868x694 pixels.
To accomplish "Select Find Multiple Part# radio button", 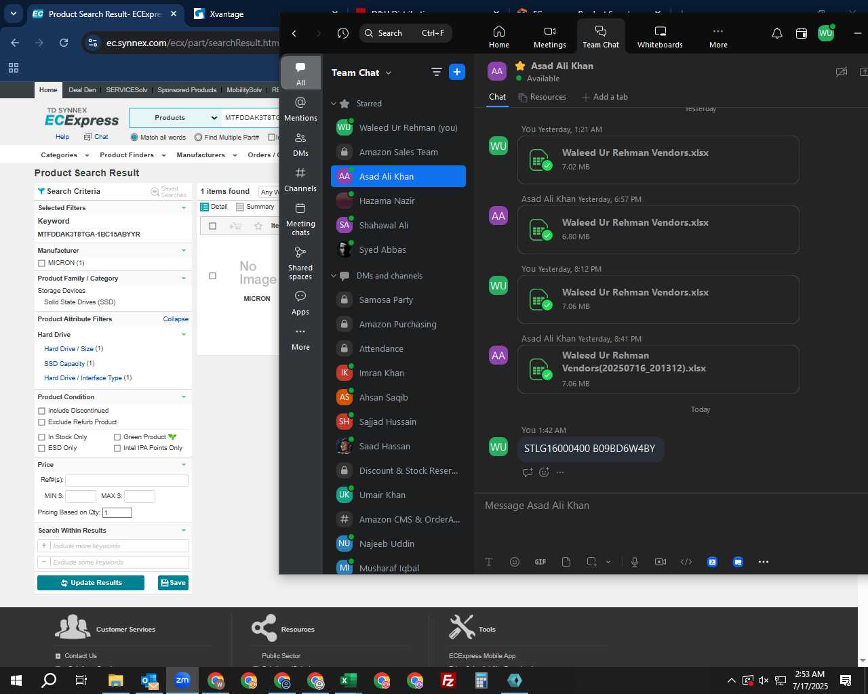I will pyautogui.click(x=198, y=137).
